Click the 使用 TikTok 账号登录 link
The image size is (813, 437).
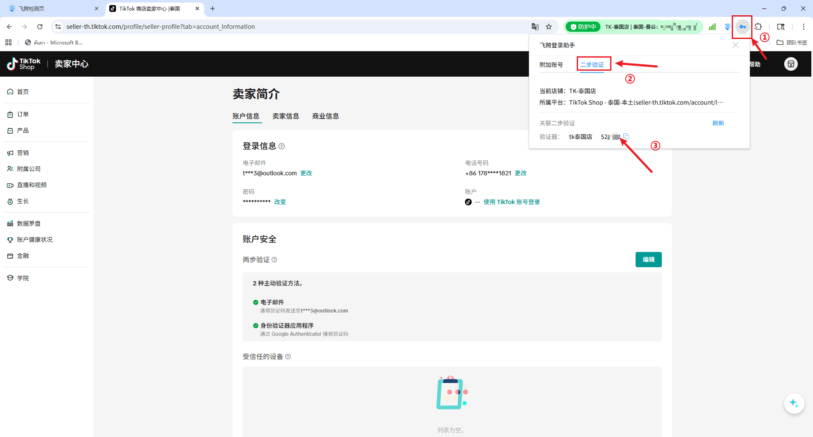512,202
